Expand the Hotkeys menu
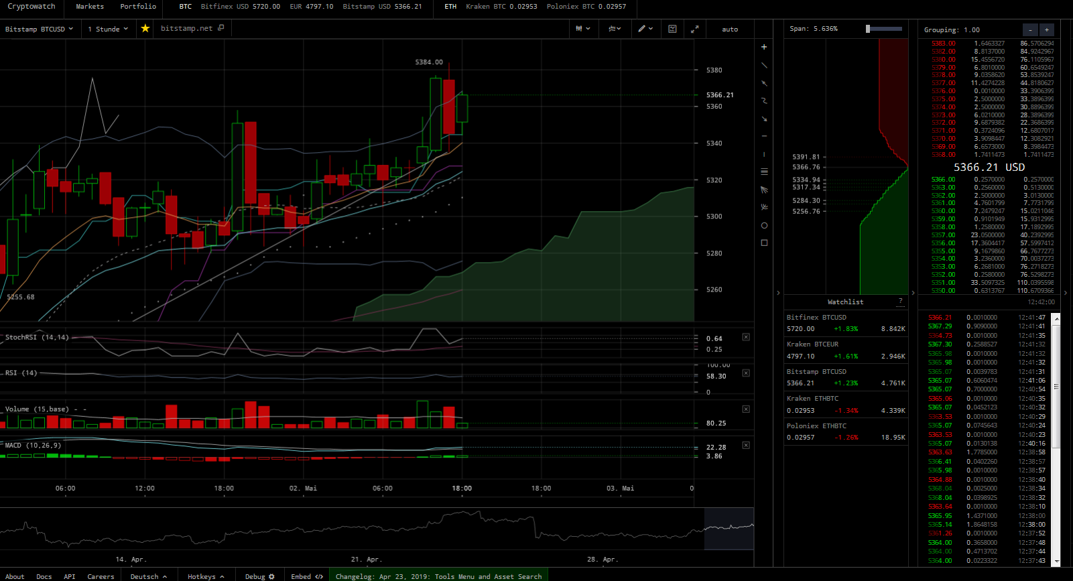This screenshot has height=581, width=1073. click(206, 576)
